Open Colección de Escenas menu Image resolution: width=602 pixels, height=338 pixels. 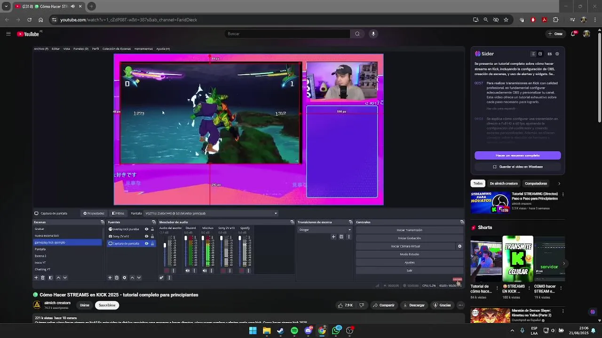(117, 49)
